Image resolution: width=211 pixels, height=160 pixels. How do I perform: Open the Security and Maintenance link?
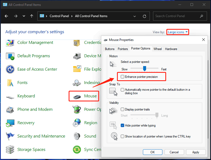pyautogui.click(x=41, y=136)
